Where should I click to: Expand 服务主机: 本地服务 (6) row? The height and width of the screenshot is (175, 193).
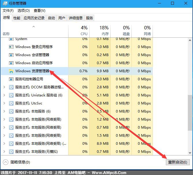coord(4,111)
